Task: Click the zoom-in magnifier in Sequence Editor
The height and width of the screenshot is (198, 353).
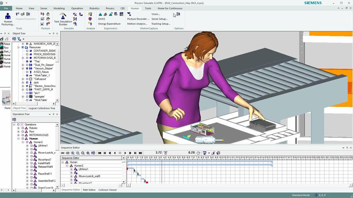Action: pyautogui.click(x=73, y=153)
